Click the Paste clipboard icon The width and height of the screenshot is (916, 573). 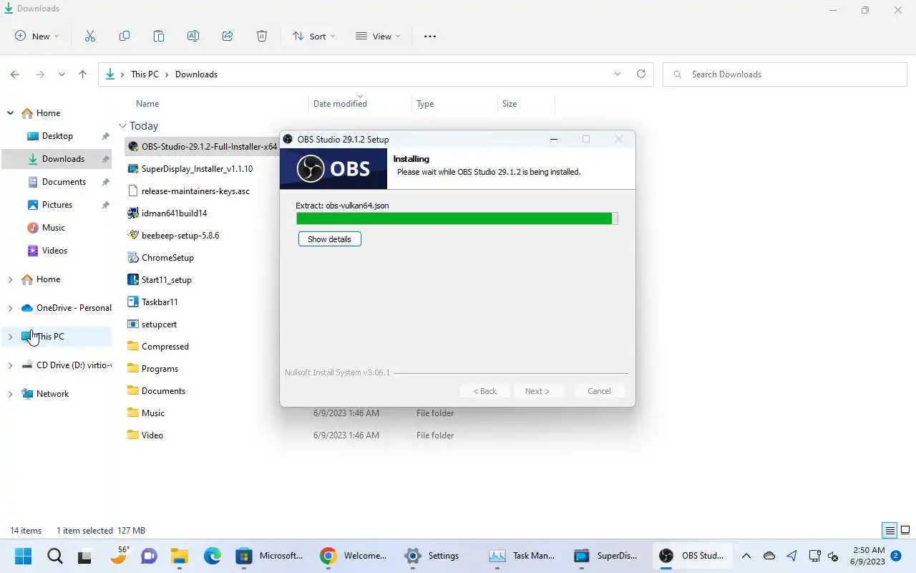(x=159, y=36)
